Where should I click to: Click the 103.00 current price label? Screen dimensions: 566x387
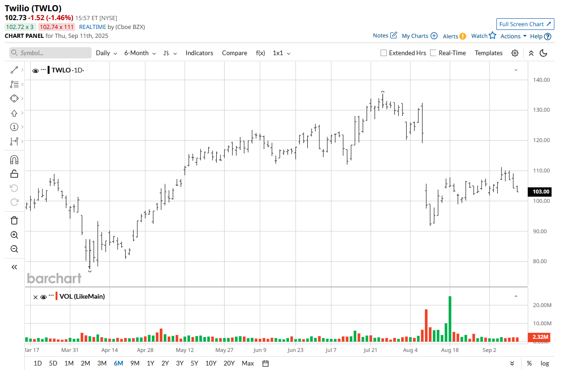tap(540, 192)
